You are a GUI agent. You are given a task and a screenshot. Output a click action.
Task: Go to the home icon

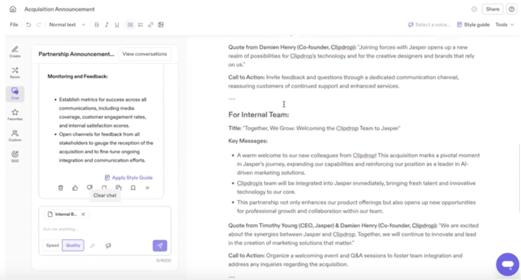pyautogui.click(x=13, y=9)
